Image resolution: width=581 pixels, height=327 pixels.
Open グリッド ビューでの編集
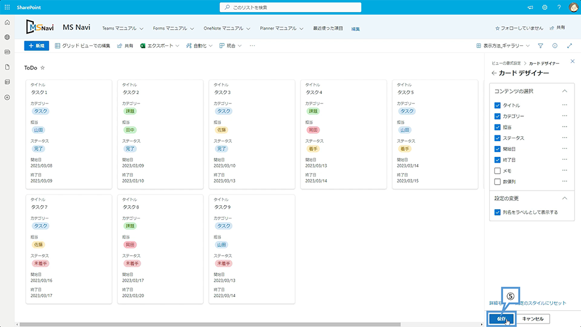click(x=83, y=46)
